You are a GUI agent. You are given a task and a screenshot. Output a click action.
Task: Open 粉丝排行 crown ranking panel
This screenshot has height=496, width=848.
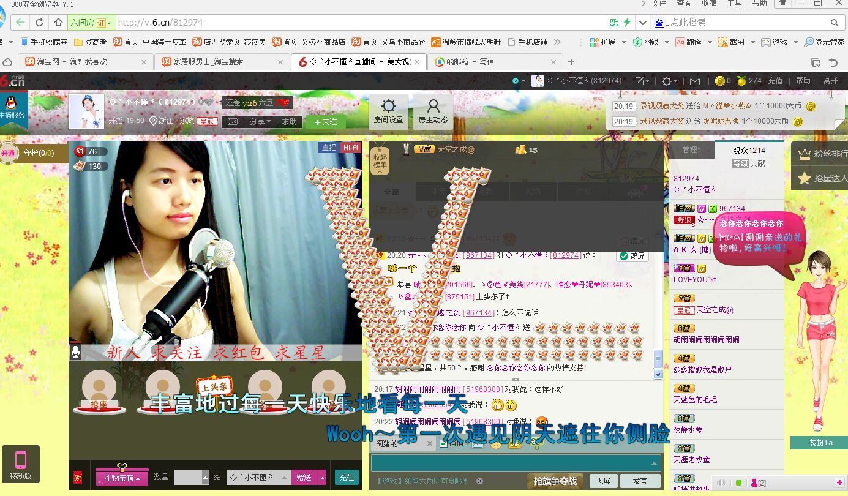(x=805, y=154)
